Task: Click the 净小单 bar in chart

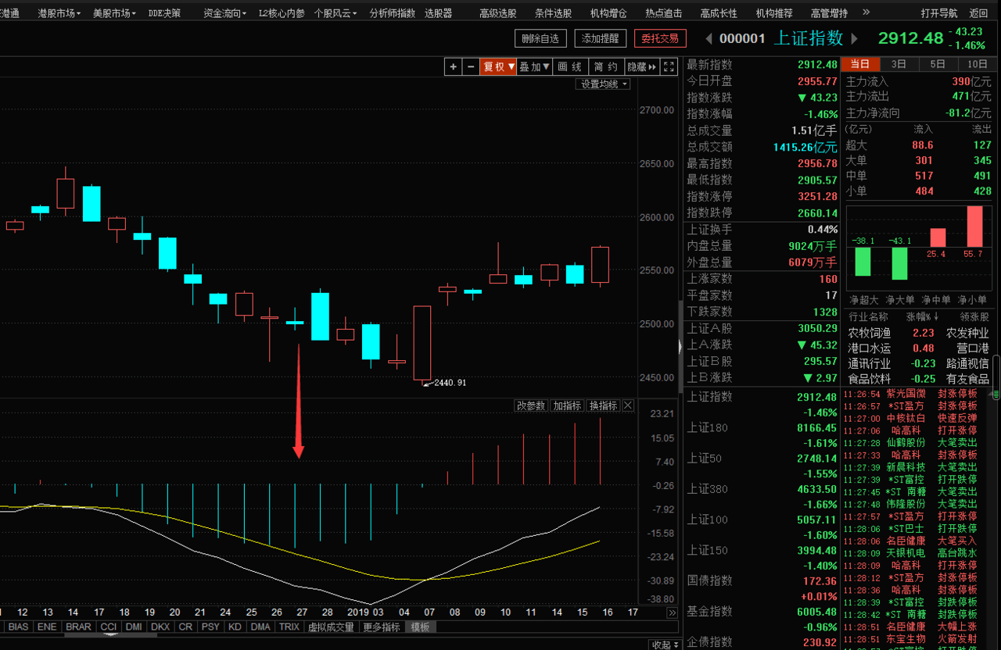Action: (x=974, y=227)
